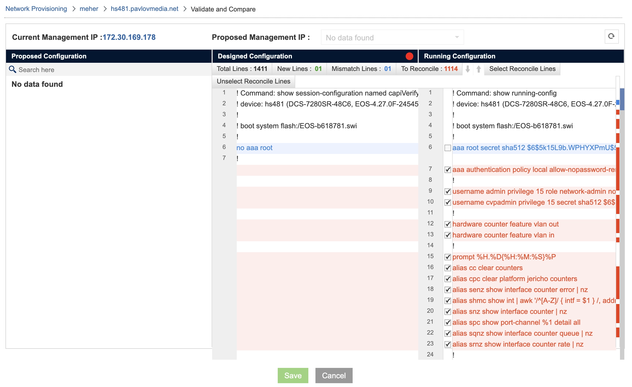Check the aaa root secret line checkbox
The height and width of the screenshot is (387, 632).
(x=448, y=148)
